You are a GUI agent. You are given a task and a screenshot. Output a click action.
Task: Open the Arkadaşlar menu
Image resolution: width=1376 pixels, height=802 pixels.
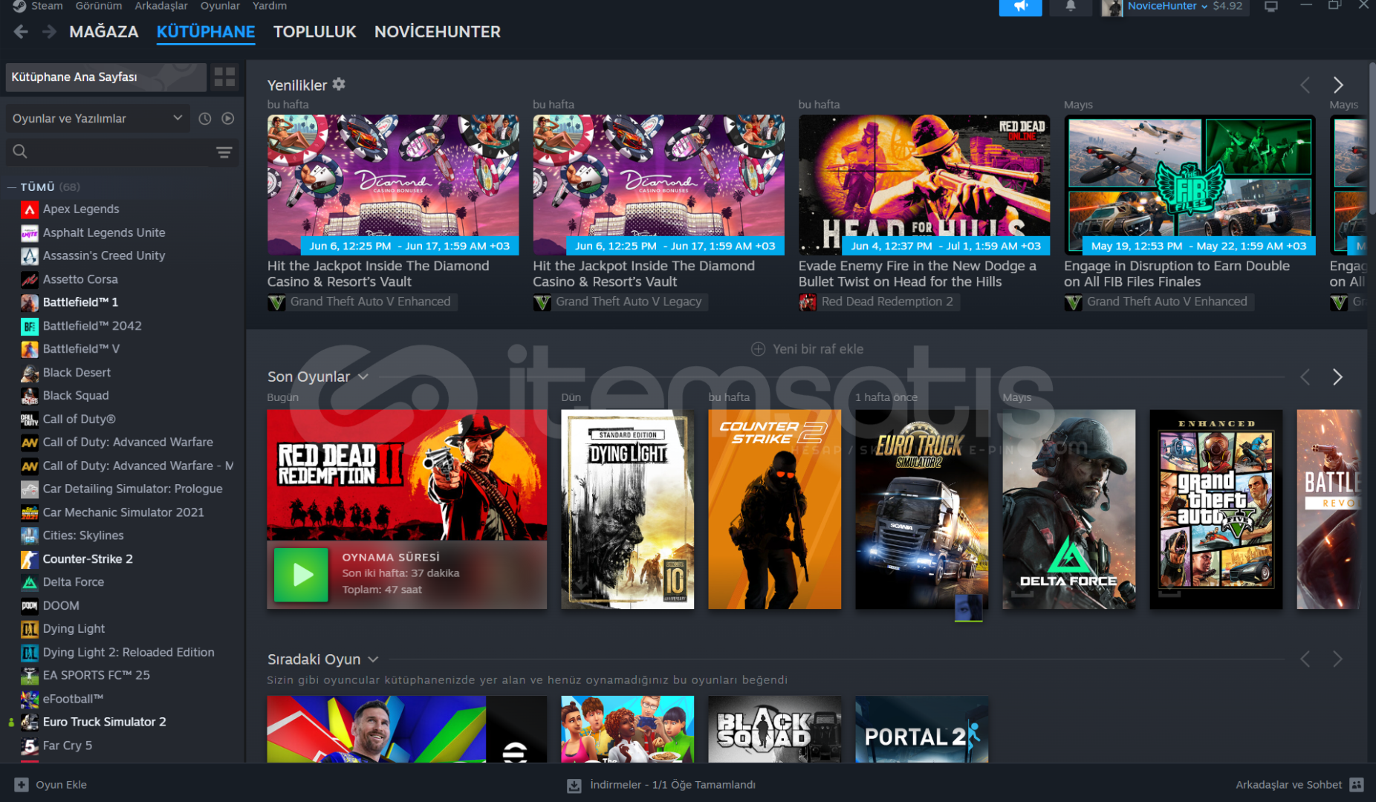[x=161, y=6]
